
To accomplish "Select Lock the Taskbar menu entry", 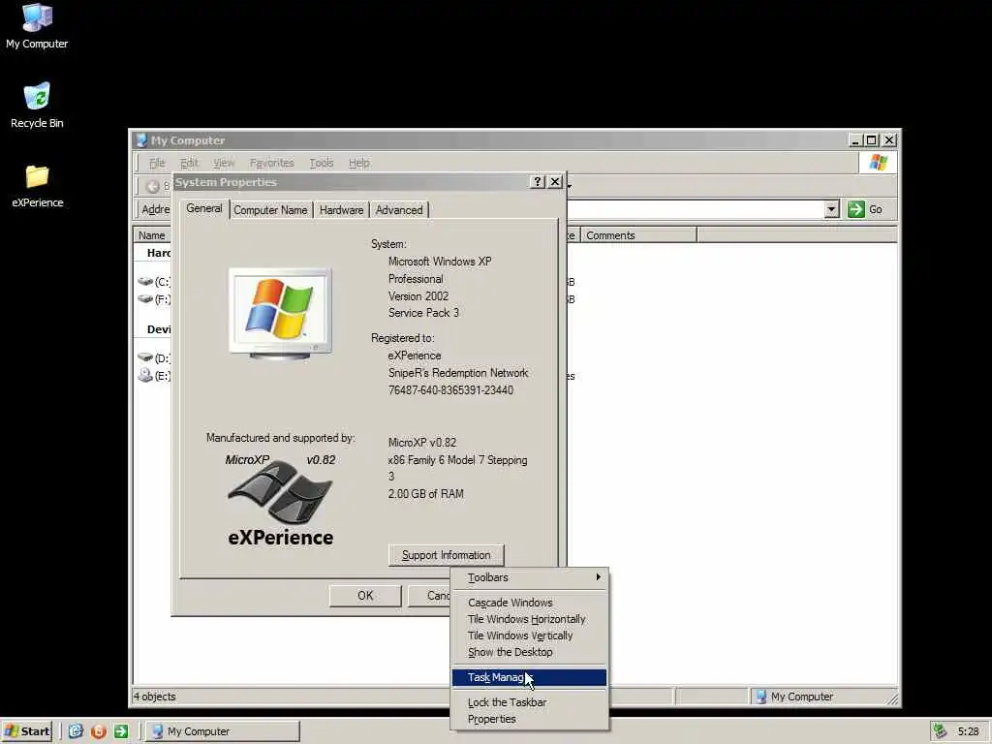I will point(529,702).
